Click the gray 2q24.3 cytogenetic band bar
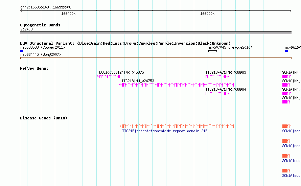Viewport: 301px width, 186px height. [x=156, y=33]
